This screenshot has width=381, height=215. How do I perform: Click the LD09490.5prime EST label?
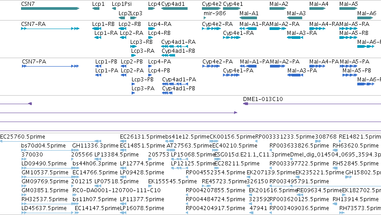point(44,164)
